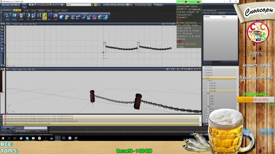Open Task View from taskbar
275x154 pixels.
coord(15,138)
